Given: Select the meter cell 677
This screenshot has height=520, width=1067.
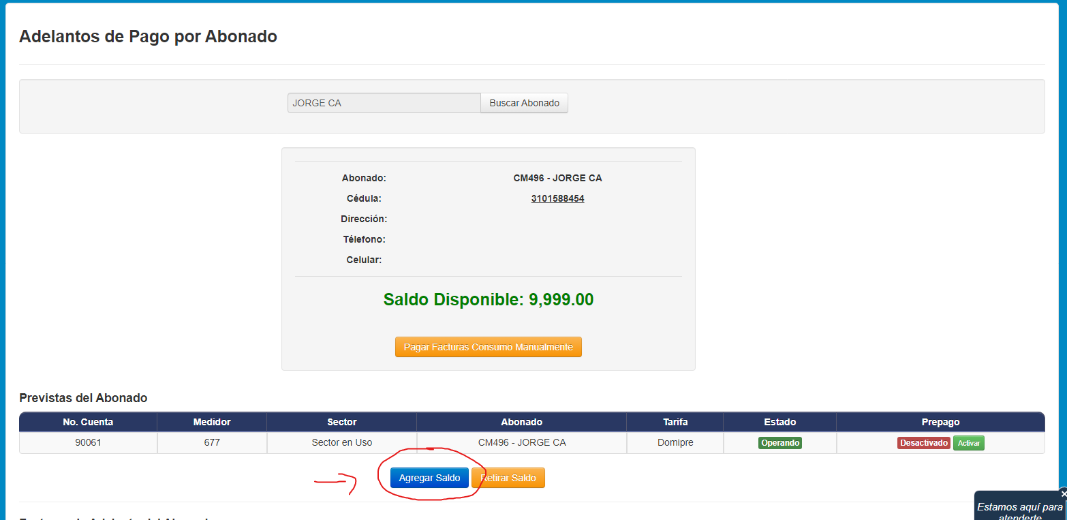Looking at the screenshot, I should (212, 443).
